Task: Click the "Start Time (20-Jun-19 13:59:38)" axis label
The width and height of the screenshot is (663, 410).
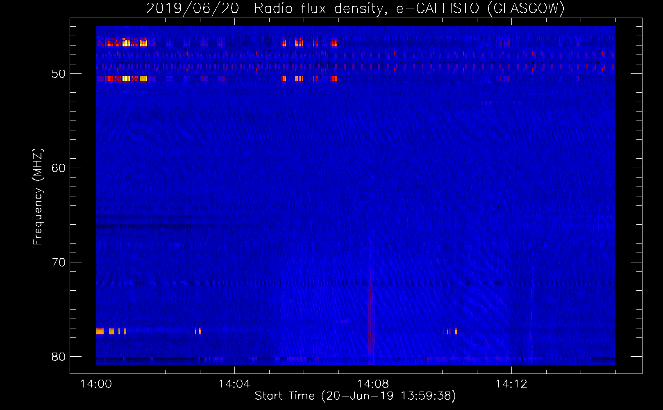Action: (x=355, y=396)
